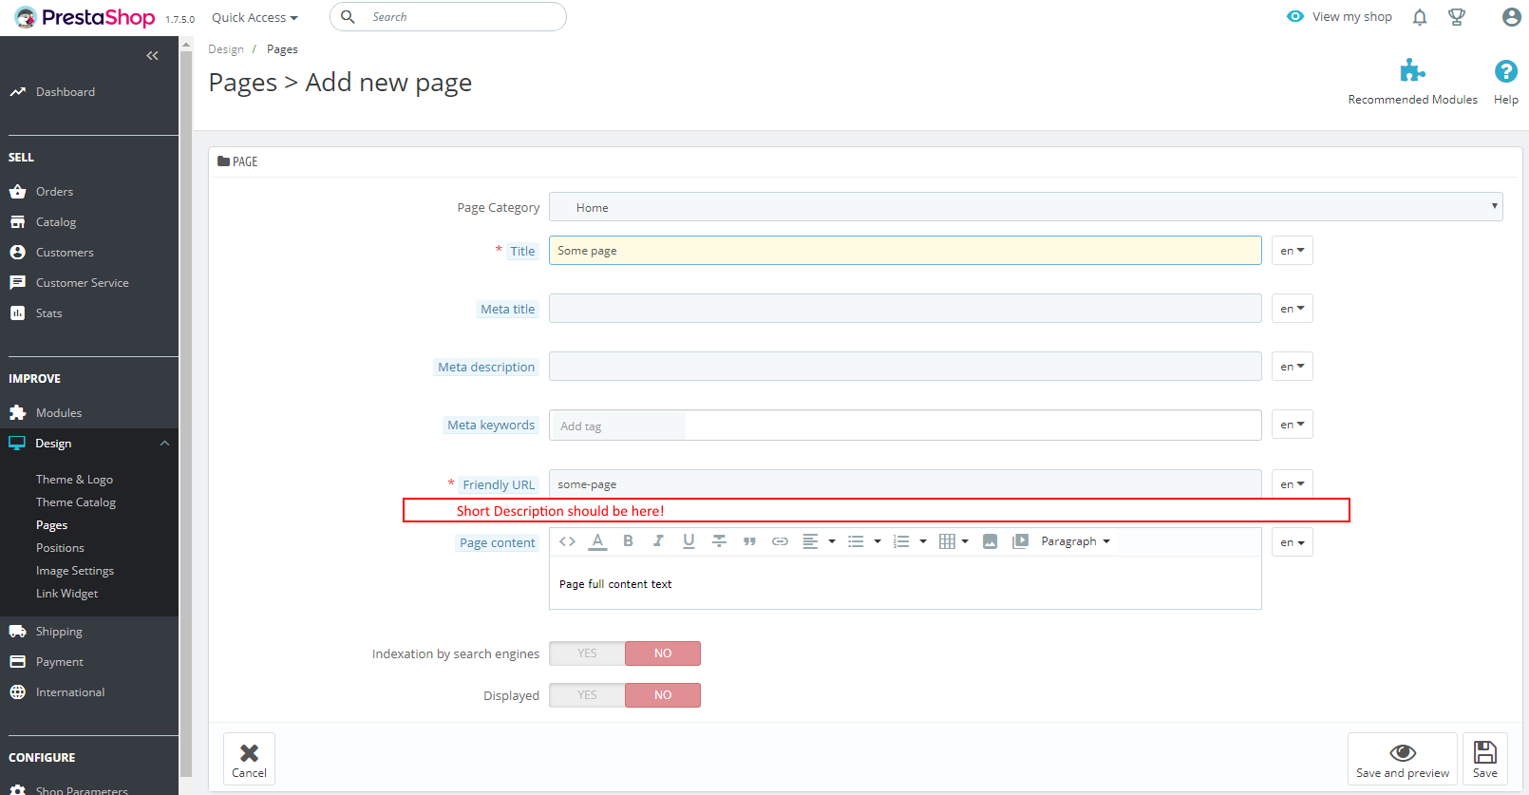Viewport: 1529px width, 795px height.
Task: Click the bullet list icon
Action: [856, 541]
